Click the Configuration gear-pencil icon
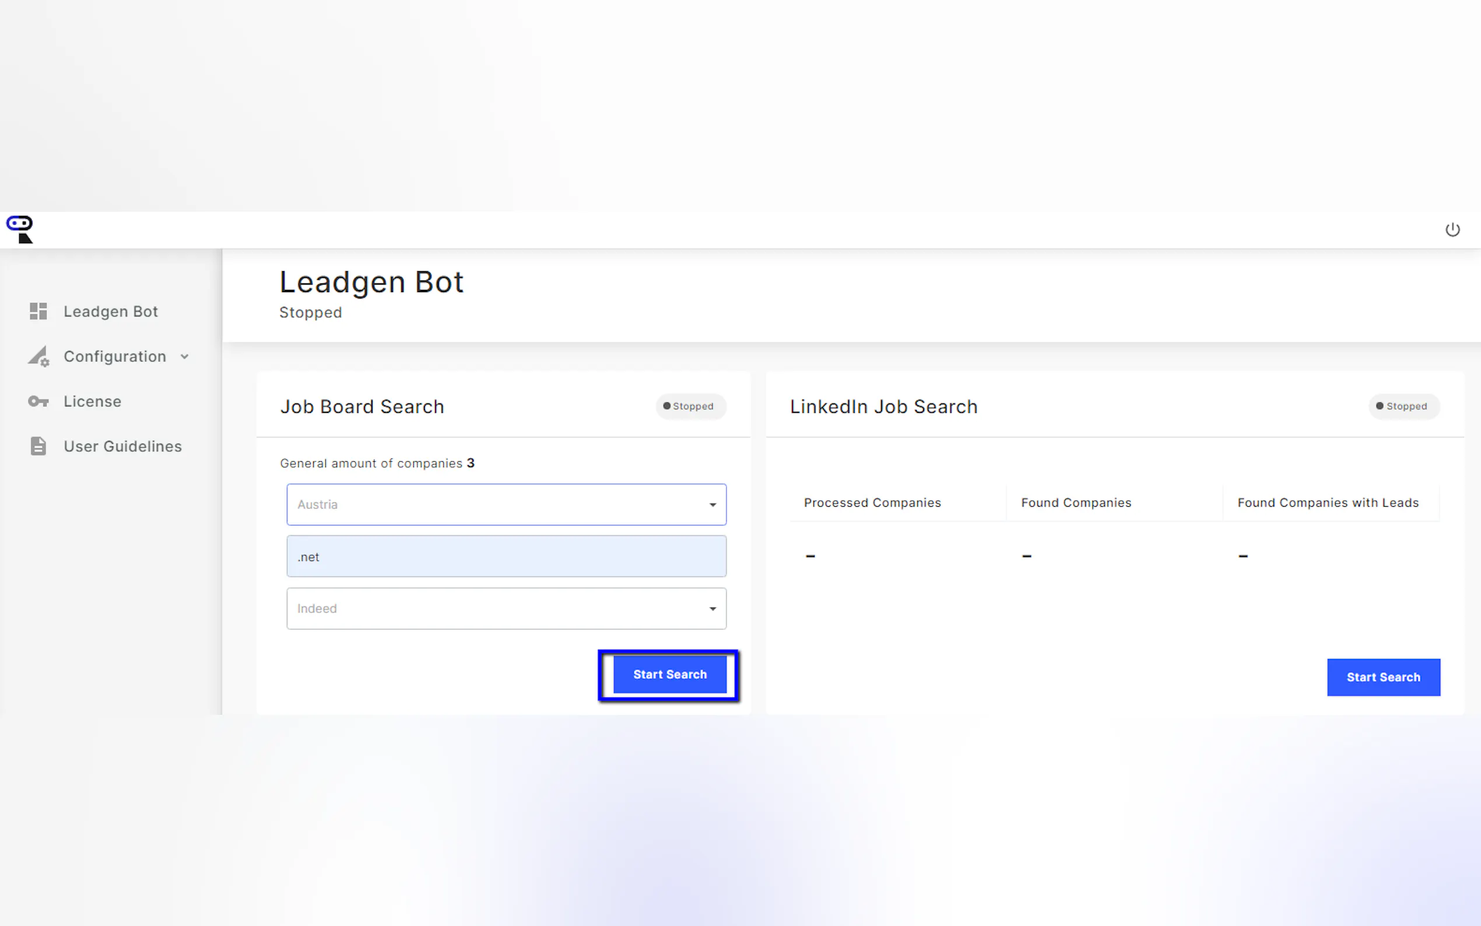The image size is (1481, 926). click(38, 356)
